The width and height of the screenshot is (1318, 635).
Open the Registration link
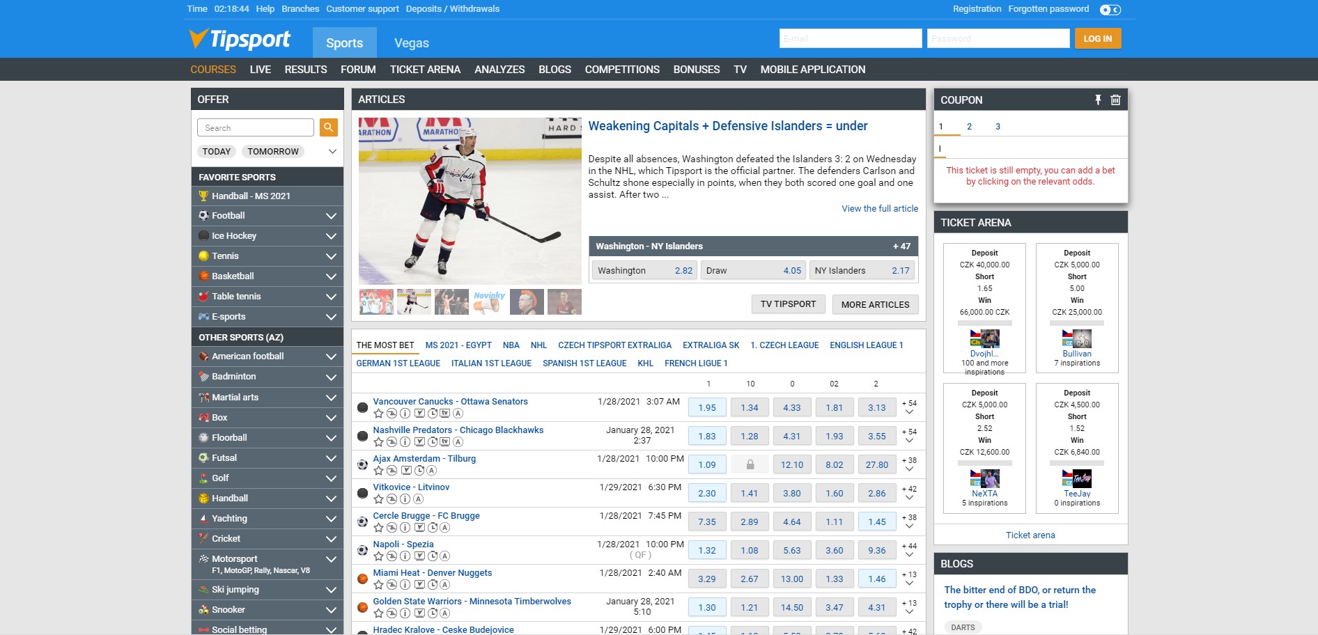tap(977, 9)
